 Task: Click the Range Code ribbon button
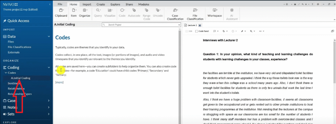click(x=147, y=14)
